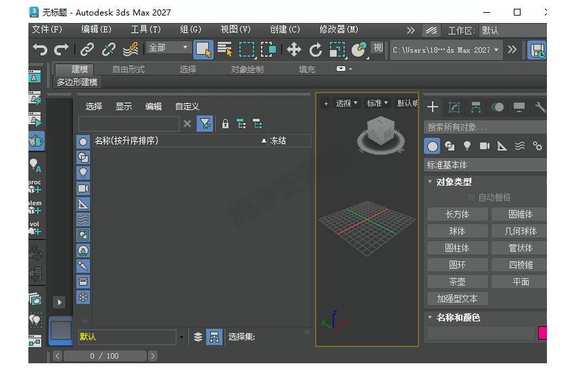Open the Create command panel plus tab
Image resolution: width=576 pixels, height=368 pixels.
pos(433,107)
